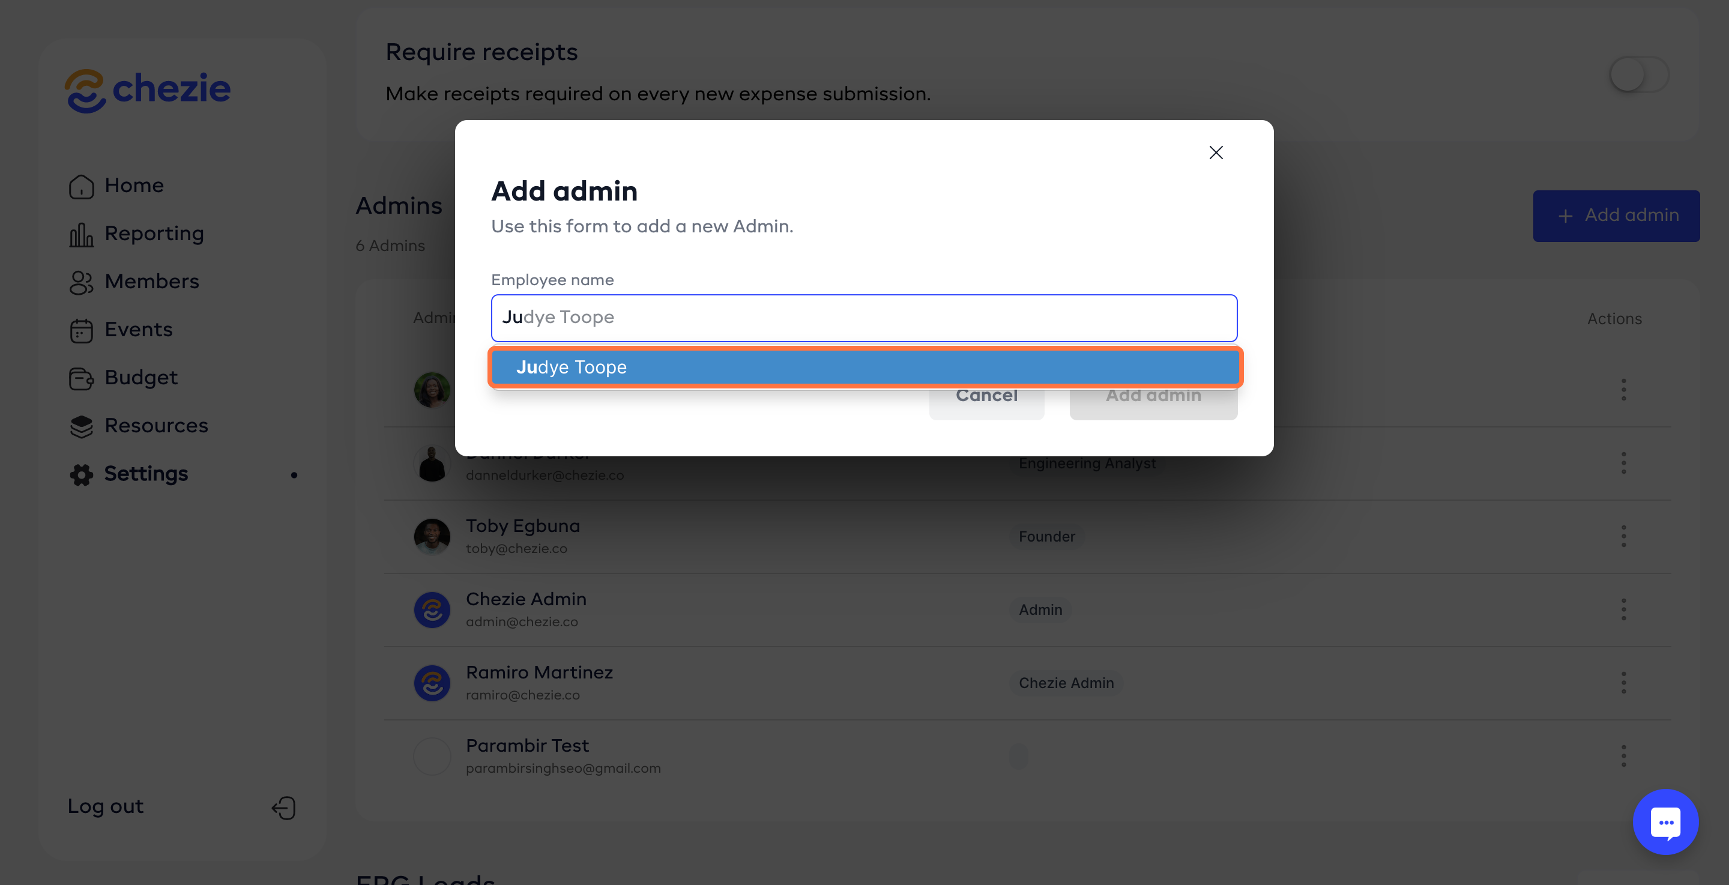
Task: Go to the Members page icon
Action: click(x=81, y=282)
